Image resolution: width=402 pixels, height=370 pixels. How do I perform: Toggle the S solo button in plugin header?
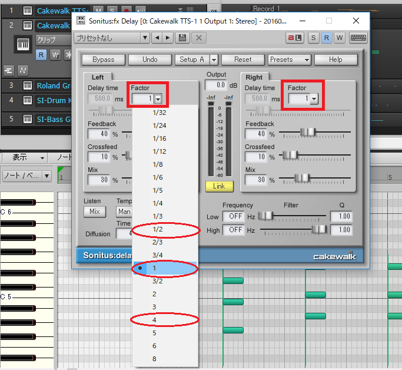click(x=313, y=38)
